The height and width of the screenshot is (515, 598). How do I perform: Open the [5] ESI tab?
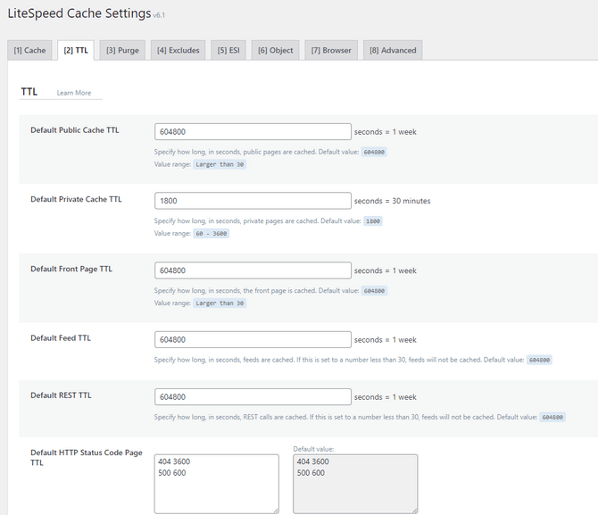228,50
